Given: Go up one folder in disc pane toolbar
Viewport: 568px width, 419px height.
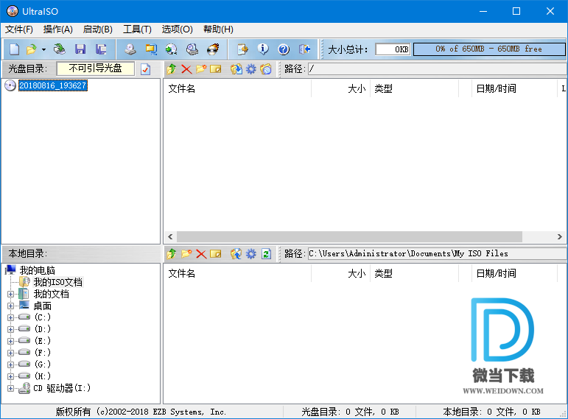Looking at the screenshot, I should click(172, 68).
